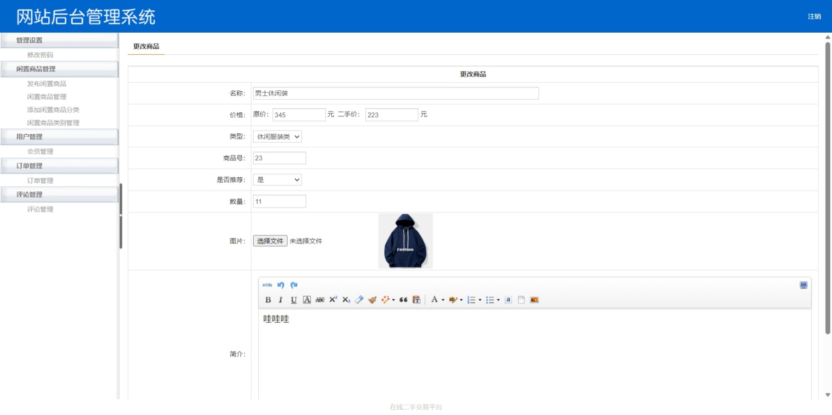Apply superscript formatting

click(333, 300)
